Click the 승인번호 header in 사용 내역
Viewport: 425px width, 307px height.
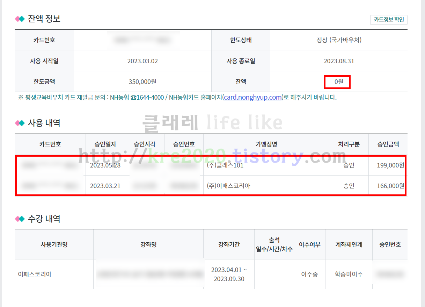[184, 144]
